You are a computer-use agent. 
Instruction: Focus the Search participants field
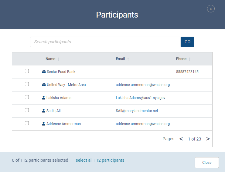pyautogui.click(x=105, y=42)
